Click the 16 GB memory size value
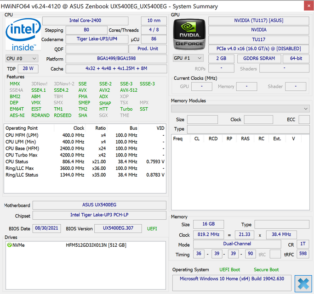The height and width of the screenshot is (294, 314). 208,224
